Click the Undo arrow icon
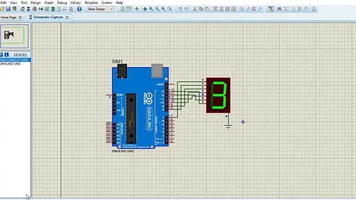356x200 pixels. (x=180, y=9)
